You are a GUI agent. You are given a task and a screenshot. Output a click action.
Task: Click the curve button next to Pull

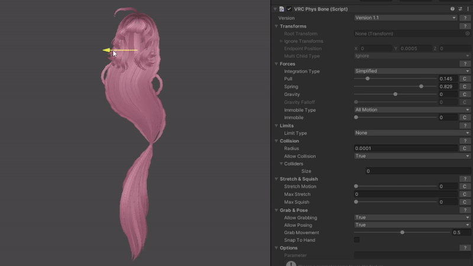[x=465, y=79]
